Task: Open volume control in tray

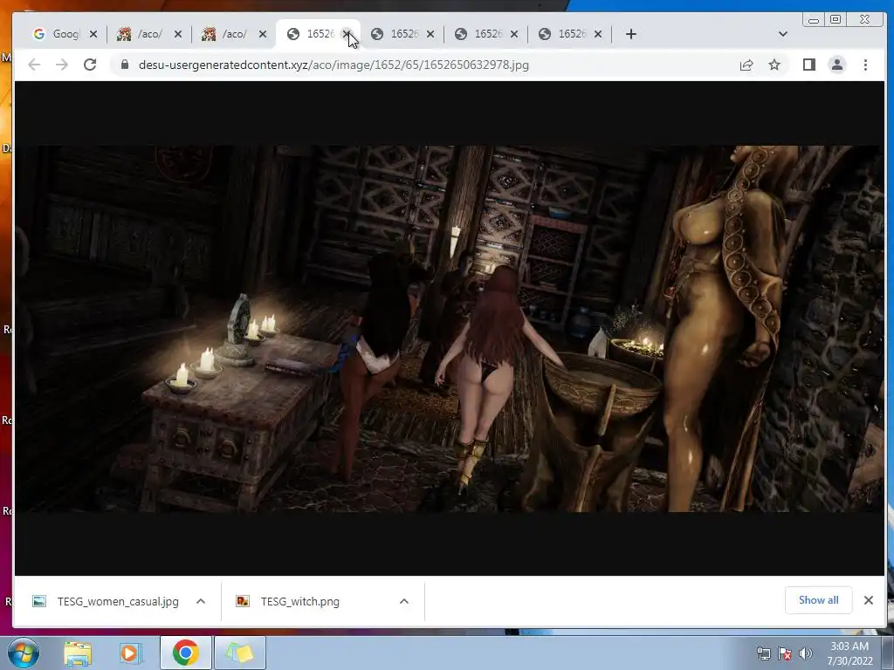Action: point(805,653)
